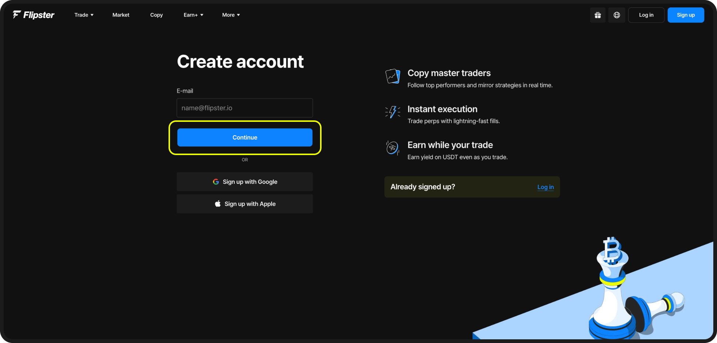Click the Earn yield on USDT description
This screenshot has width=717, height=343.
(x=458, y=157)
